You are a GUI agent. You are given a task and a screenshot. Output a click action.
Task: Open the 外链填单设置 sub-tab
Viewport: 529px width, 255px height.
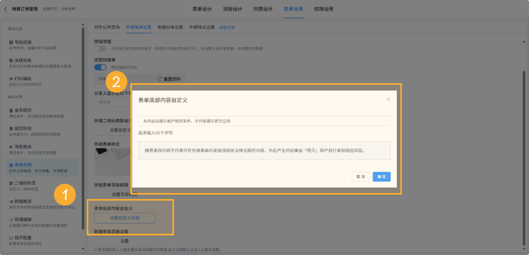point(139,27)
